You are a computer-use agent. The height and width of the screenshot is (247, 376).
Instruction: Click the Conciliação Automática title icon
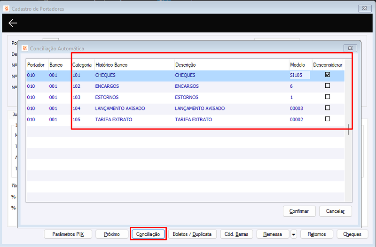pyautogui.click(x=25, y=48)
